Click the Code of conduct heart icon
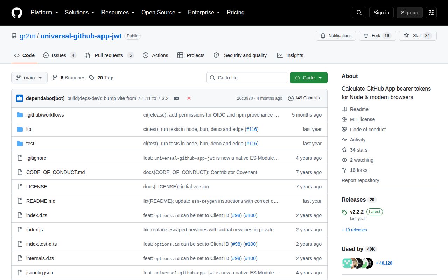448x280 pixels. (344, 129)
